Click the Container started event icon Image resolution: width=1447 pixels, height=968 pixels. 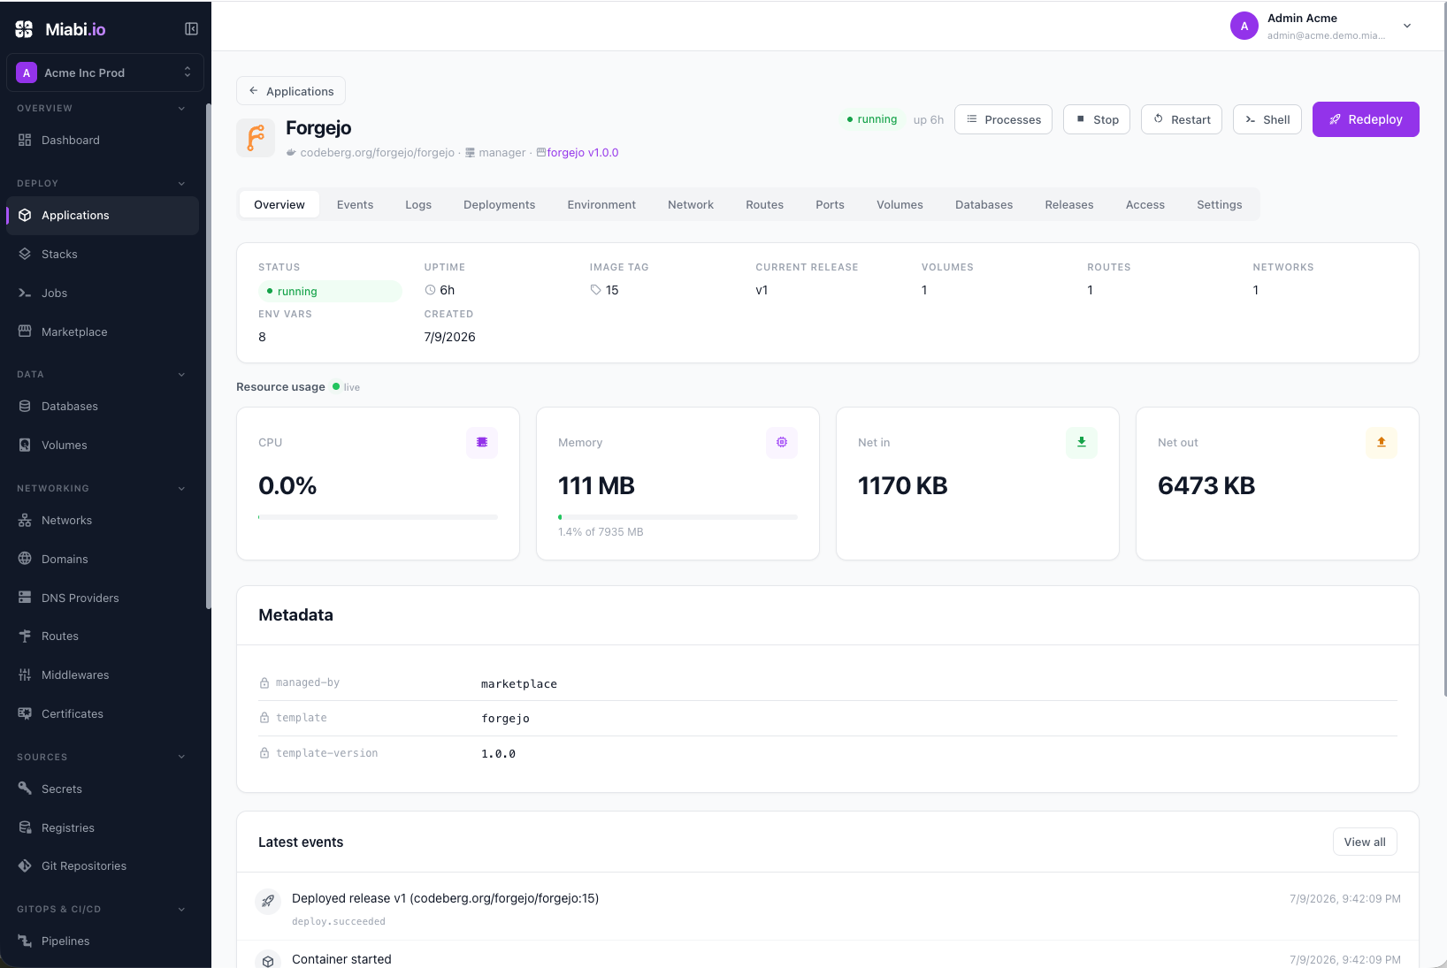tap(268, 961)
